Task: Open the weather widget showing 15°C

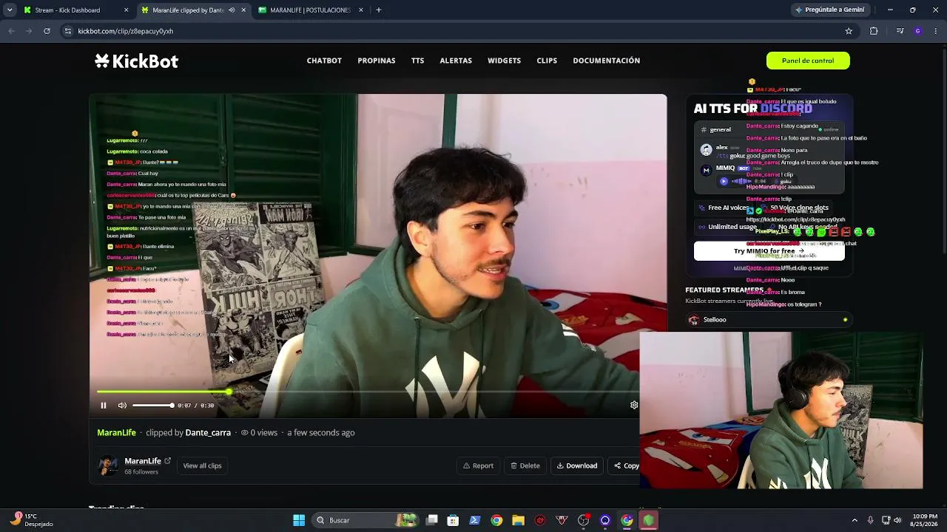Action: point(31,520)
